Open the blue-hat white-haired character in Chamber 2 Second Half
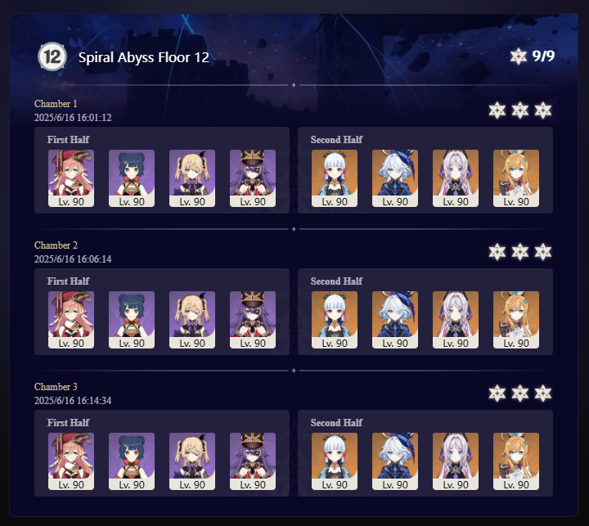 point(395,320)
